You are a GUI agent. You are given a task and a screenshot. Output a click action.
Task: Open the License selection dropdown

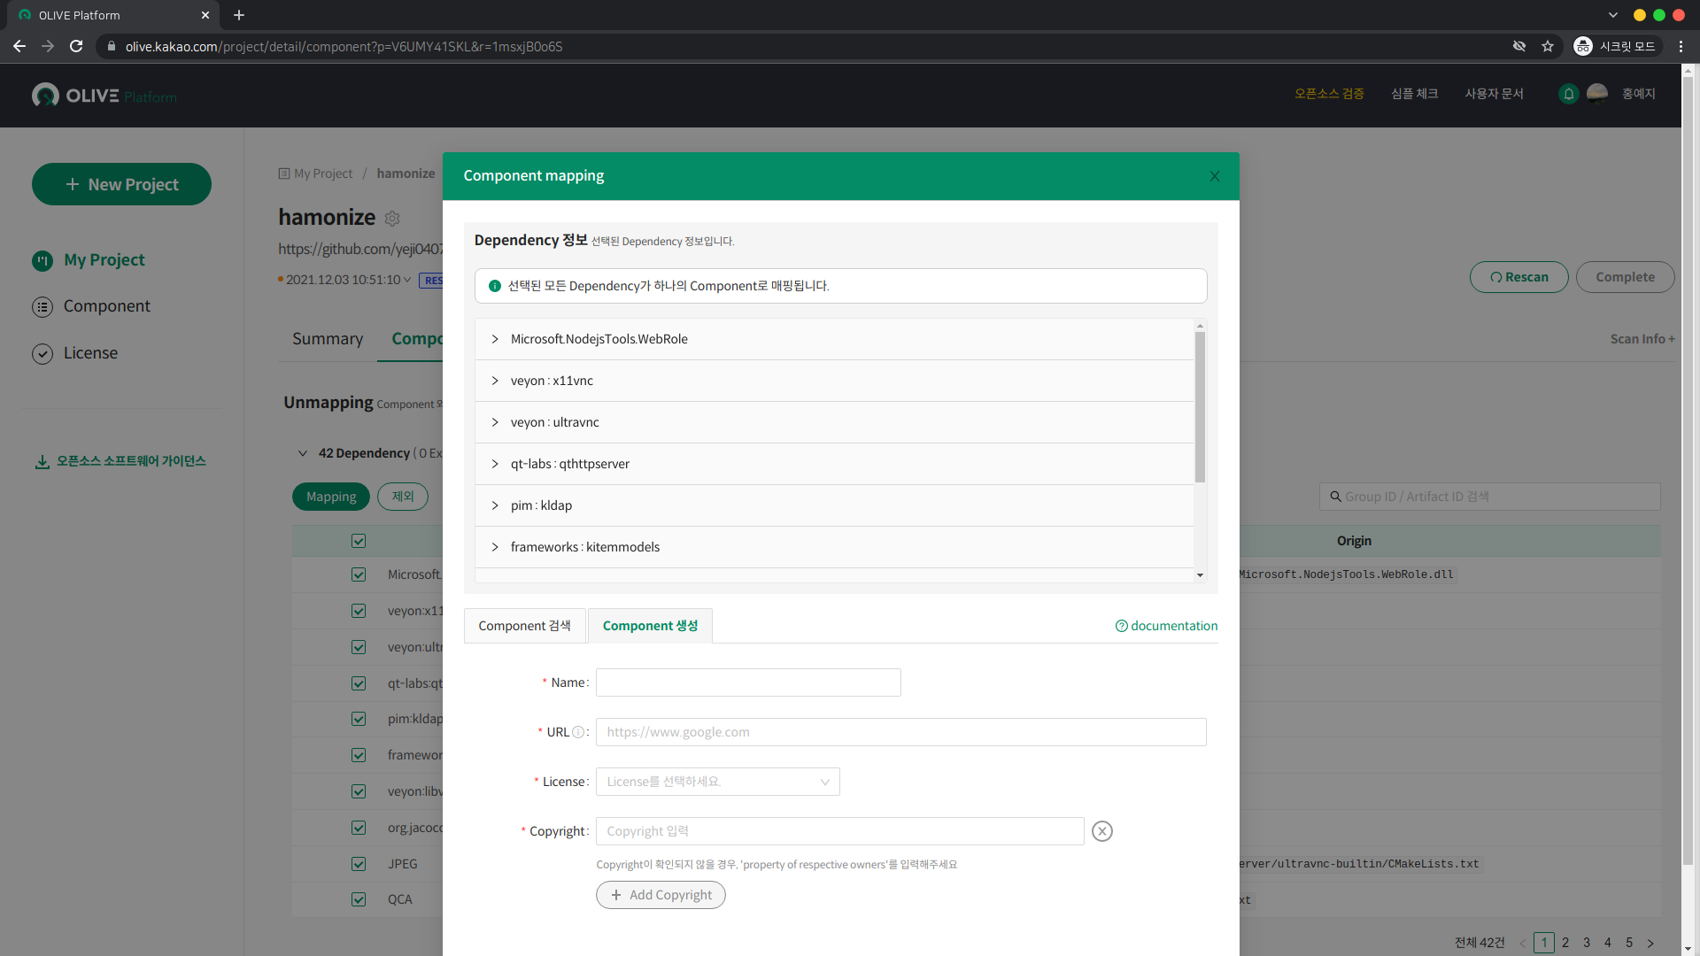[x=717, y=782]
